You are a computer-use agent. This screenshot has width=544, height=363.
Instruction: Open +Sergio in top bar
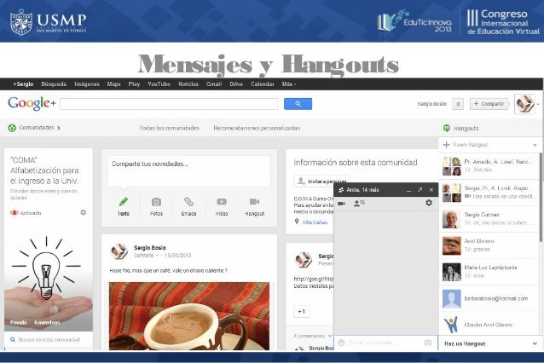click(23, 84)
